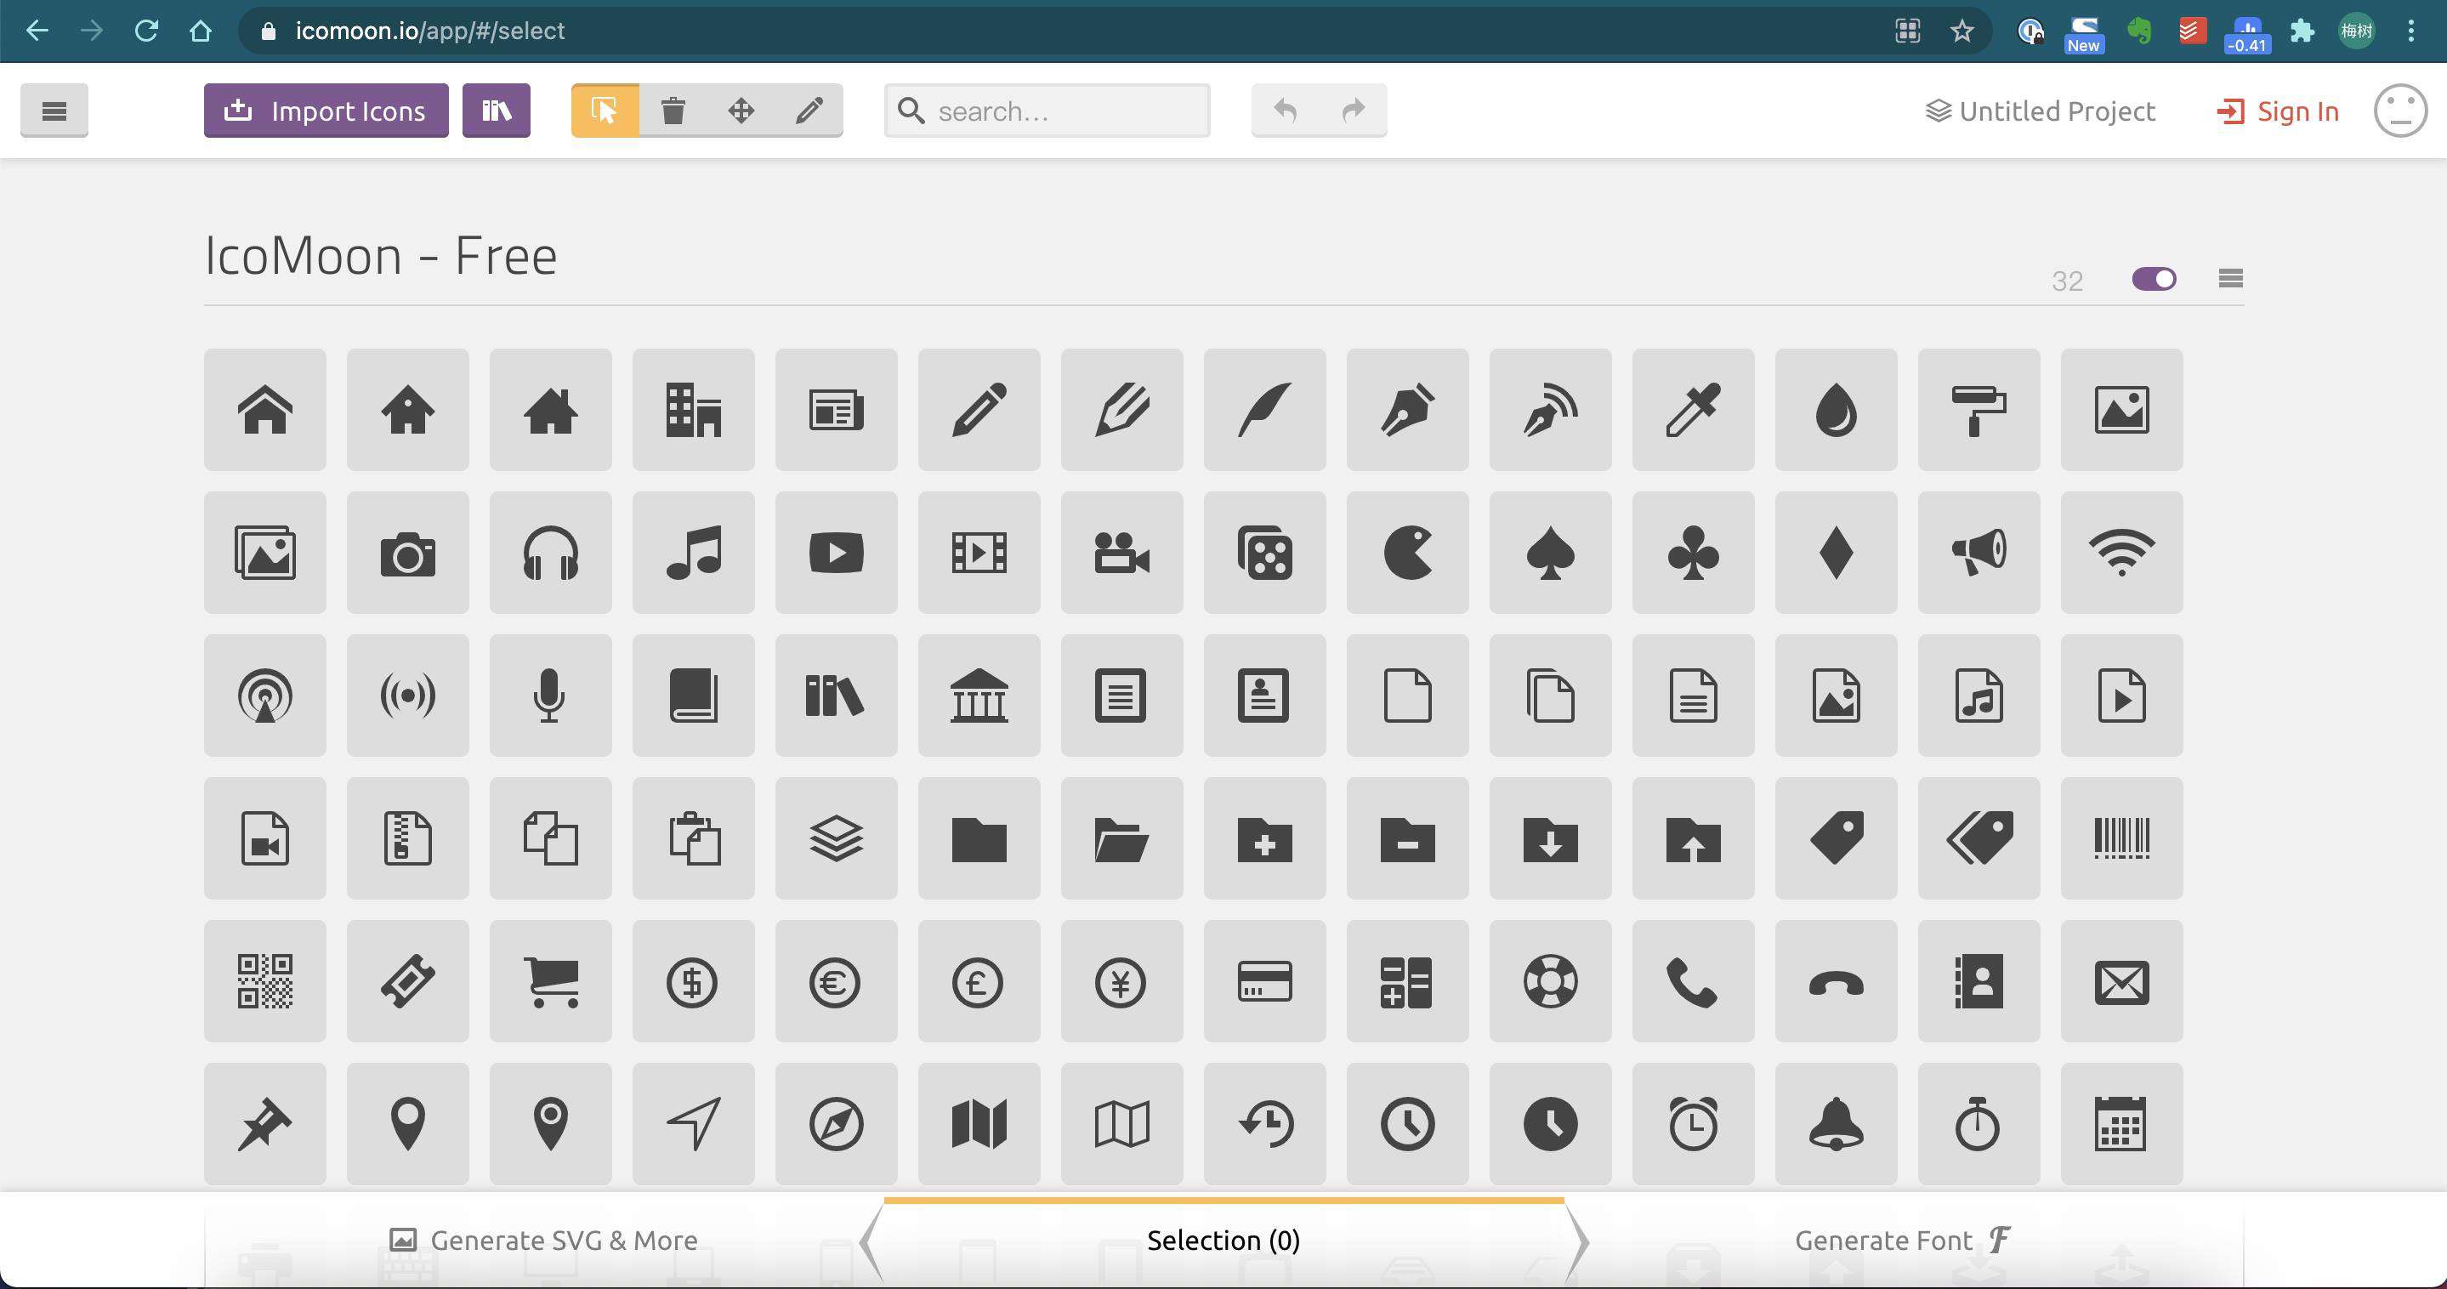
Task: Select the alarm clock icon
Action: [1693, 1124]
